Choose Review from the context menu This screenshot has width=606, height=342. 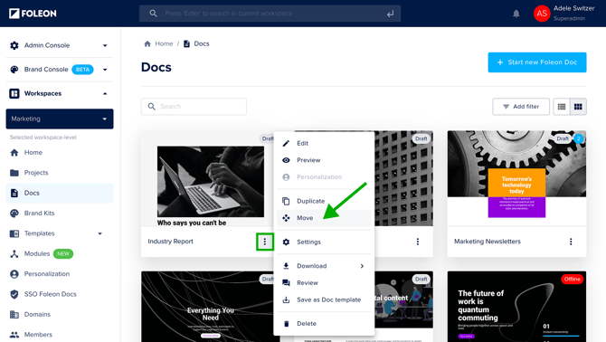point(324,283)
